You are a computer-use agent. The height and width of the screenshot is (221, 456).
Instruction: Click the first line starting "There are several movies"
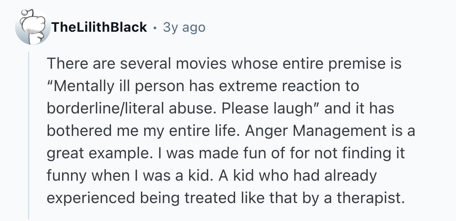coord(224,63)
